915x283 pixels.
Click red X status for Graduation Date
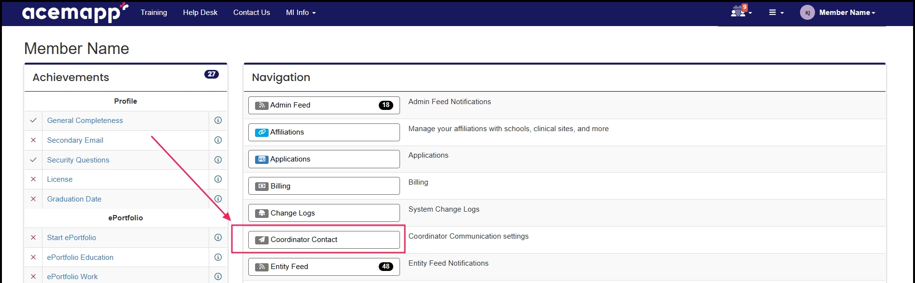tap(33, 199)
